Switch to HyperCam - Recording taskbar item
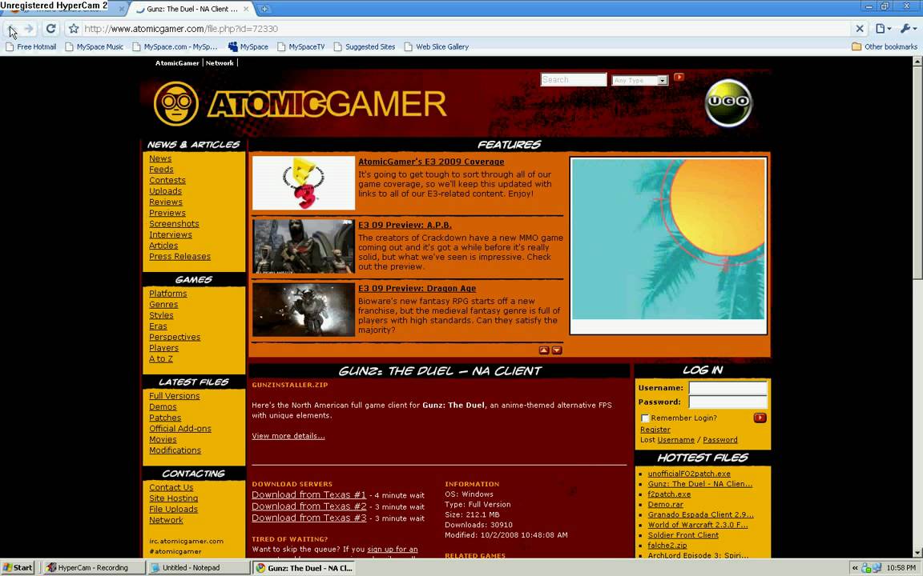923x576 pixels. [95, 568]
